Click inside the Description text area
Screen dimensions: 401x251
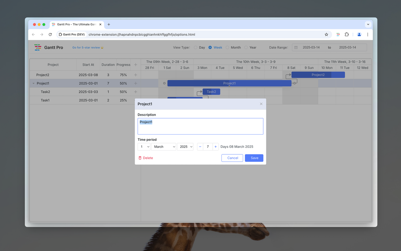point(200,126)
